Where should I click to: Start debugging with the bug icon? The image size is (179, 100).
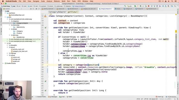(x=140, y=6)
